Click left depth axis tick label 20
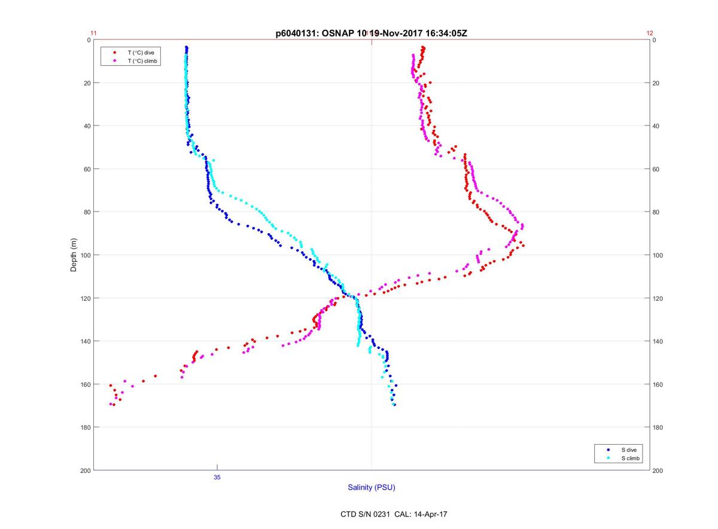Image resolution: width=718 pixels, height=529 pixels. tap(86, 83)
